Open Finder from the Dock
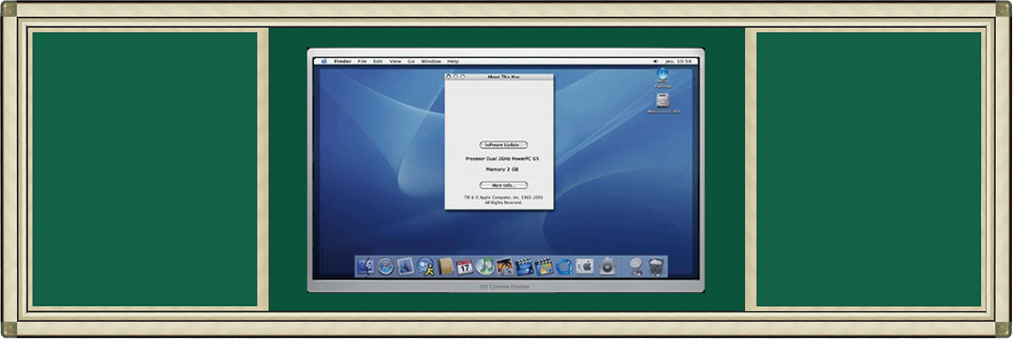 pos(366,266)
